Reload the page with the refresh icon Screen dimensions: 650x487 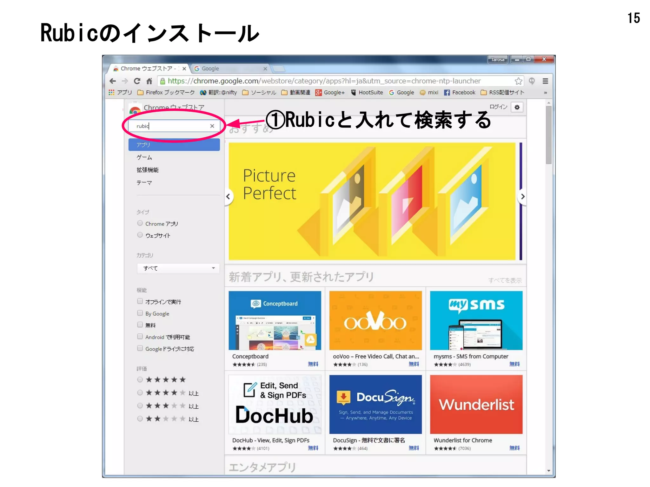(137, 81)
